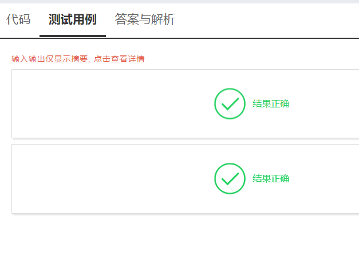The image size is (359, 276).
Task: Click the dark underline below 测试用例 tab
Action: click(x=72, y=35)
